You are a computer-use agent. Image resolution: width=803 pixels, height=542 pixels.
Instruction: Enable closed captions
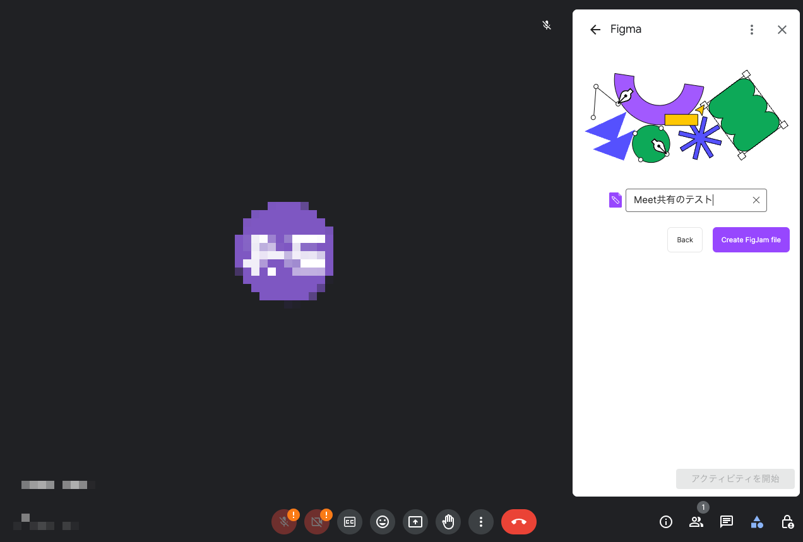350,522
